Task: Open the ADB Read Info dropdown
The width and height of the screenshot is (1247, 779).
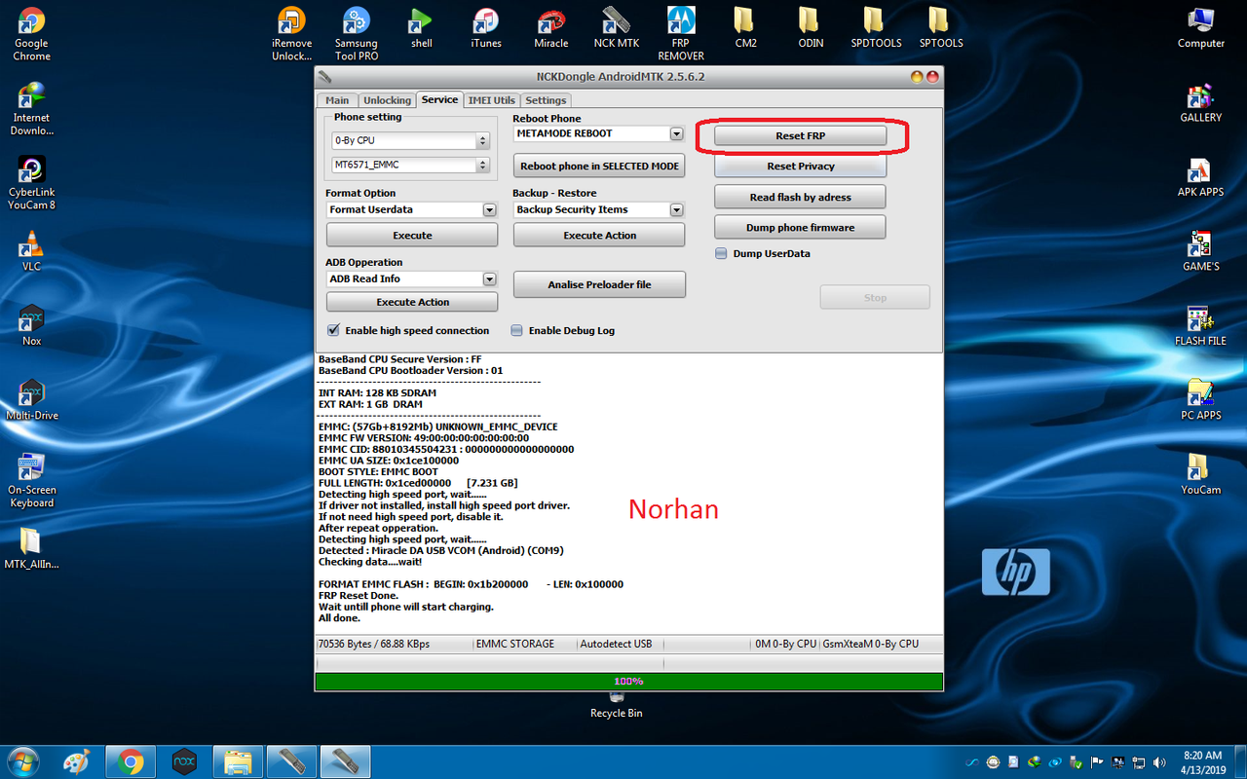Action: (489, 278)
